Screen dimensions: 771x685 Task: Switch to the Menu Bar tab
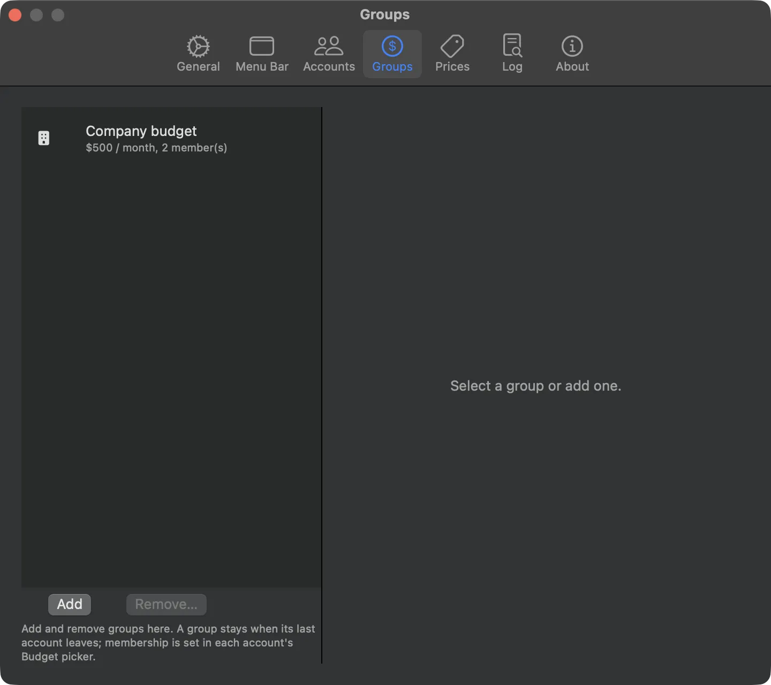(262, 54)
